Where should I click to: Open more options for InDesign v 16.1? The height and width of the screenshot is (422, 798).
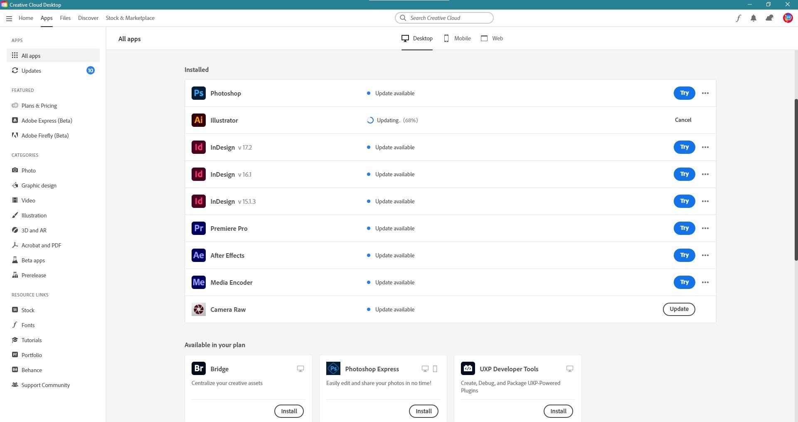pyautogui.click(x=705, y=174)
